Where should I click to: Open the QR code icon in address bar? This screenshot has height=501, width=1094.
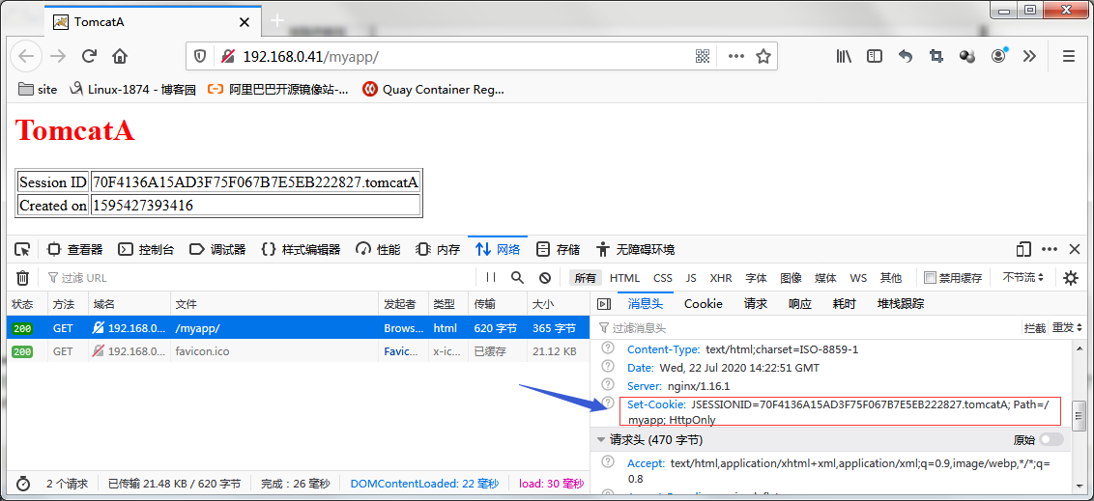coord(703,56)
